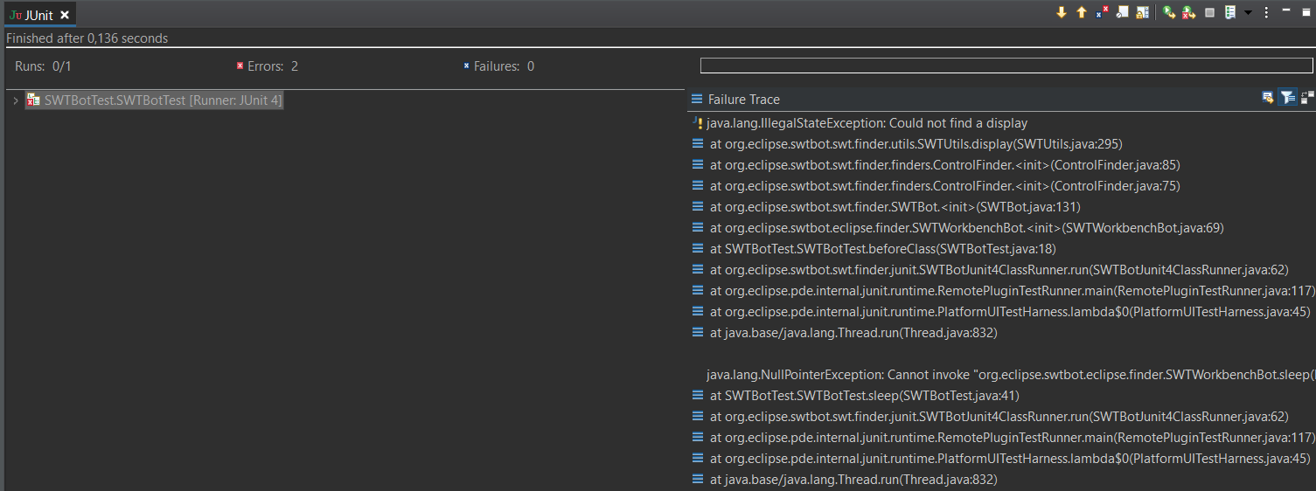
Task: Rerun the test
Action: pyautogui.click(x=1168, y=12)
